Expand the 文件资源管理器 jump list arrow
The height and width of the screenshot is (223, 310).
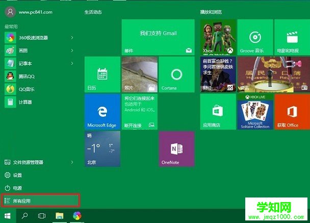tap(72, 162)
